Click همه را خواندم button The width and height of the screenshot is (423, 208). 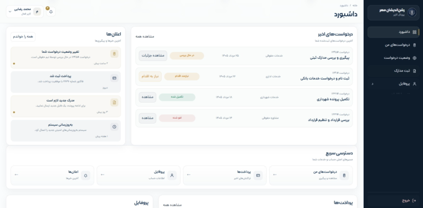pos(23,37)
